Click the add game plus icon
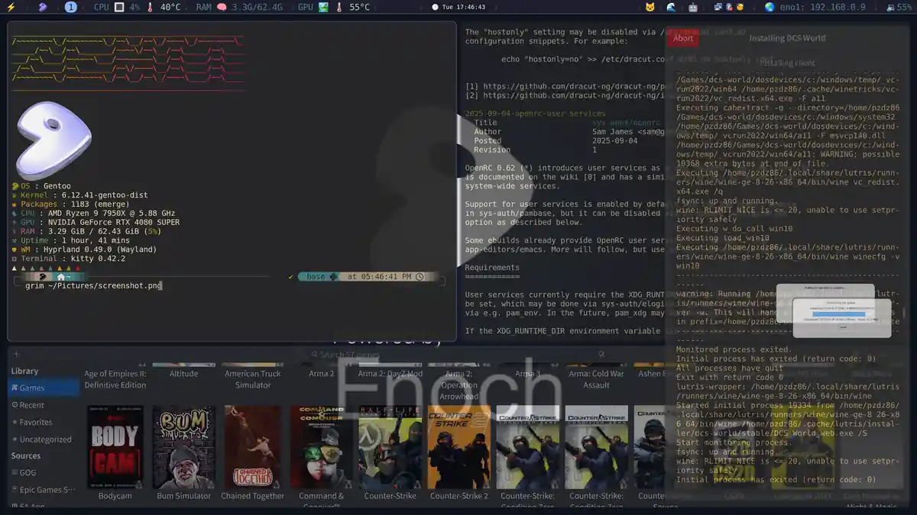917x515 pixels. coord(15,356)
